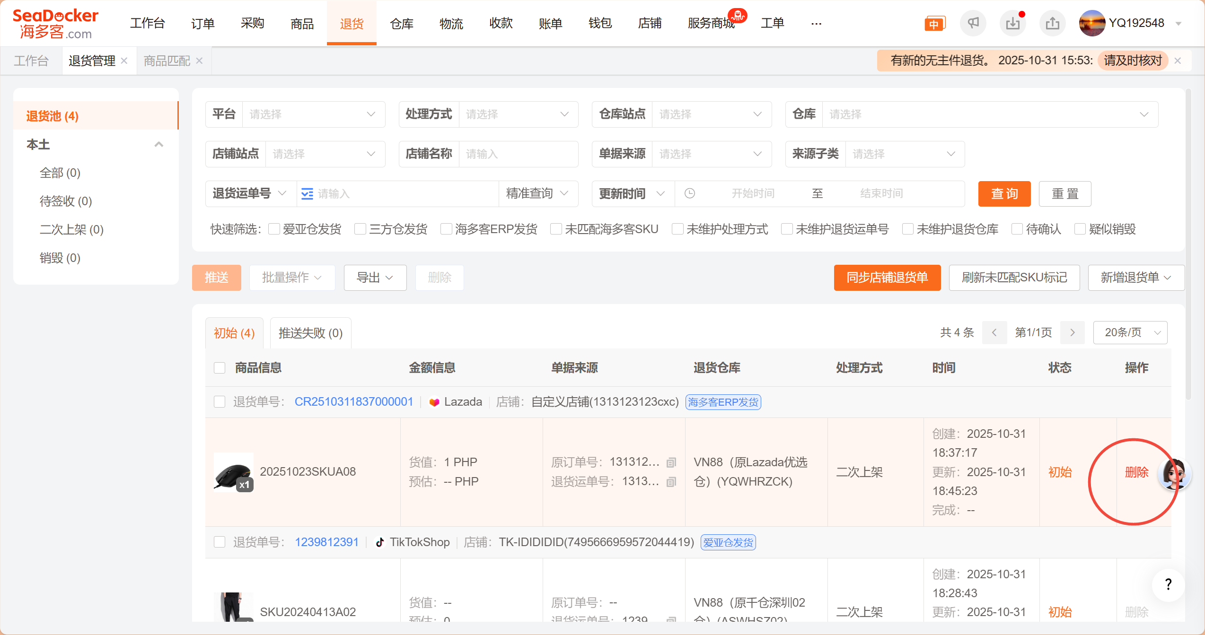Copy original order number icon for Lazada row
Screen dimensions: 1205x635
[671, 462]
